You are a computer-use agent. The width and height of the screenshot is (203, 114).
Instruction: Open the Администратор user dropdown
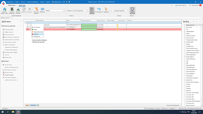tap(181, 5)
